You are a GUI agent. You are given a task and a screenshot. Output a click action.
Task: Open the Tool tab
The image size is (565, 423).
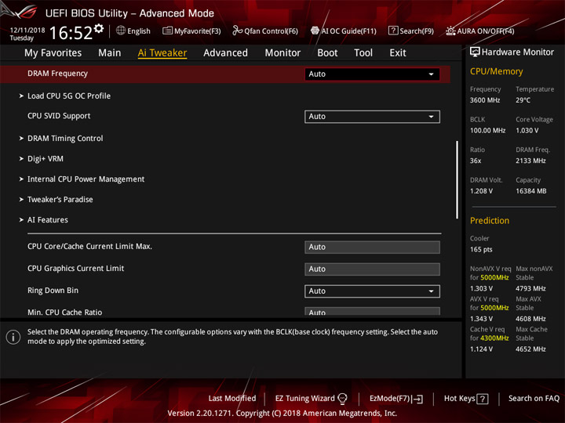pos(363,53)
